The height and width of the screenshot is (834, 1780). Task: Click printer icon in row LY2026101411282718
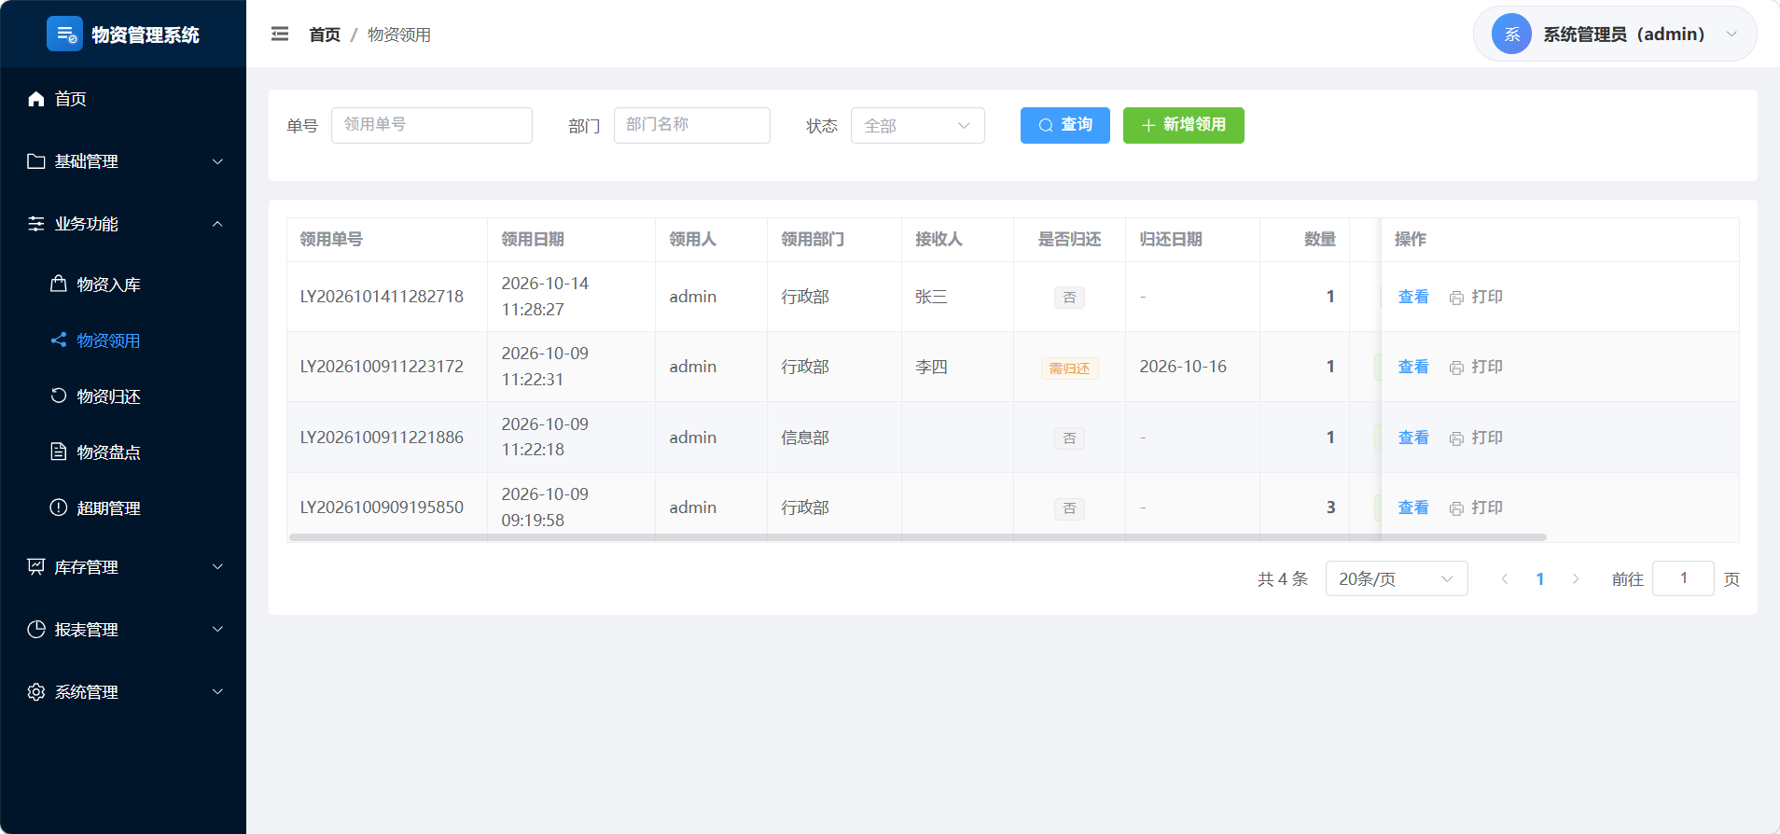click(1456, 298)
